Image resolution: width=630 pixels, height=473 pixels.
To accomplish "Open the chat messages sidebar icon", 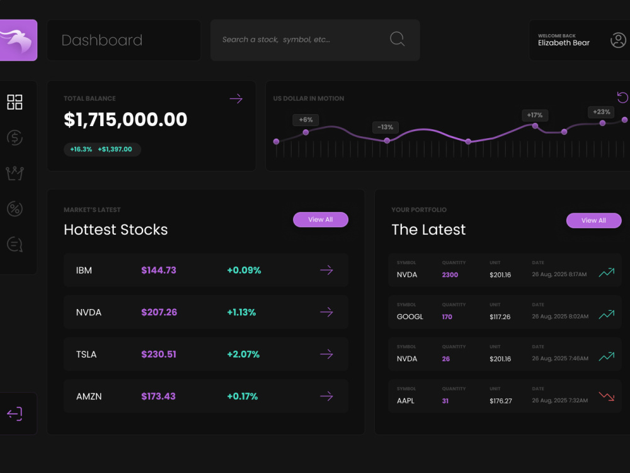I will click(15, 244).
